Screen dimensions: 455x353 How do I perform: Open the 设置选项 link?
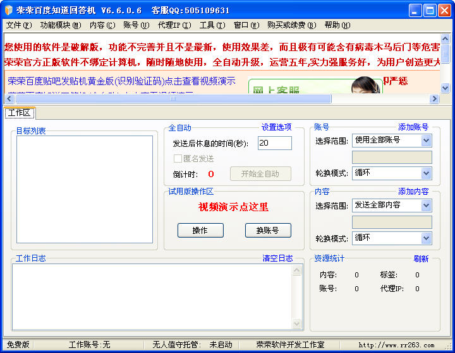coord(276,127)
